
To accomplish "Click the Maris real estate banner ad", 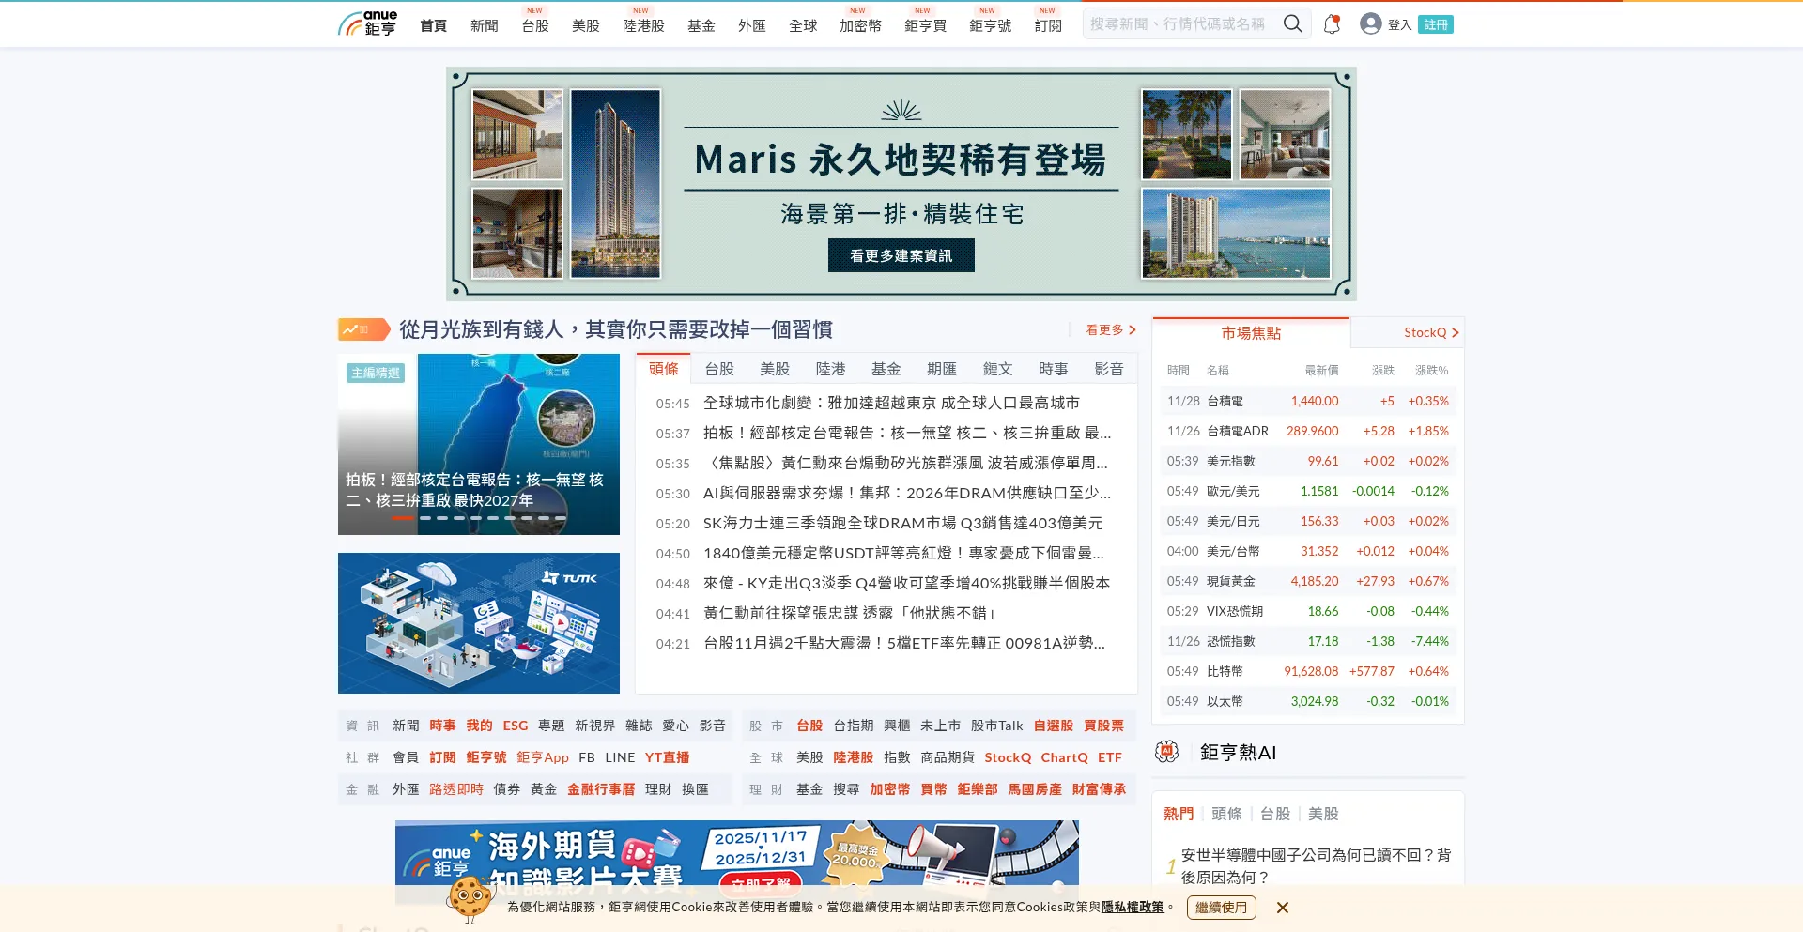I will click(x=901, y=184).
